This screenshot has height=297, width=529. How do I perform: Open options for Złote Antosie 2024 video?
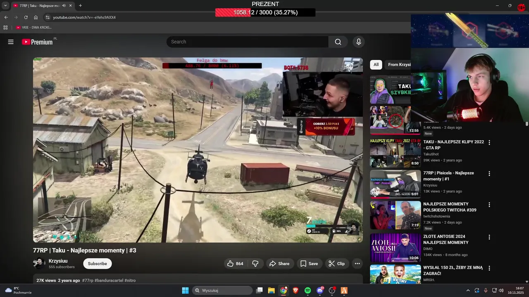(x=489, y=237)
